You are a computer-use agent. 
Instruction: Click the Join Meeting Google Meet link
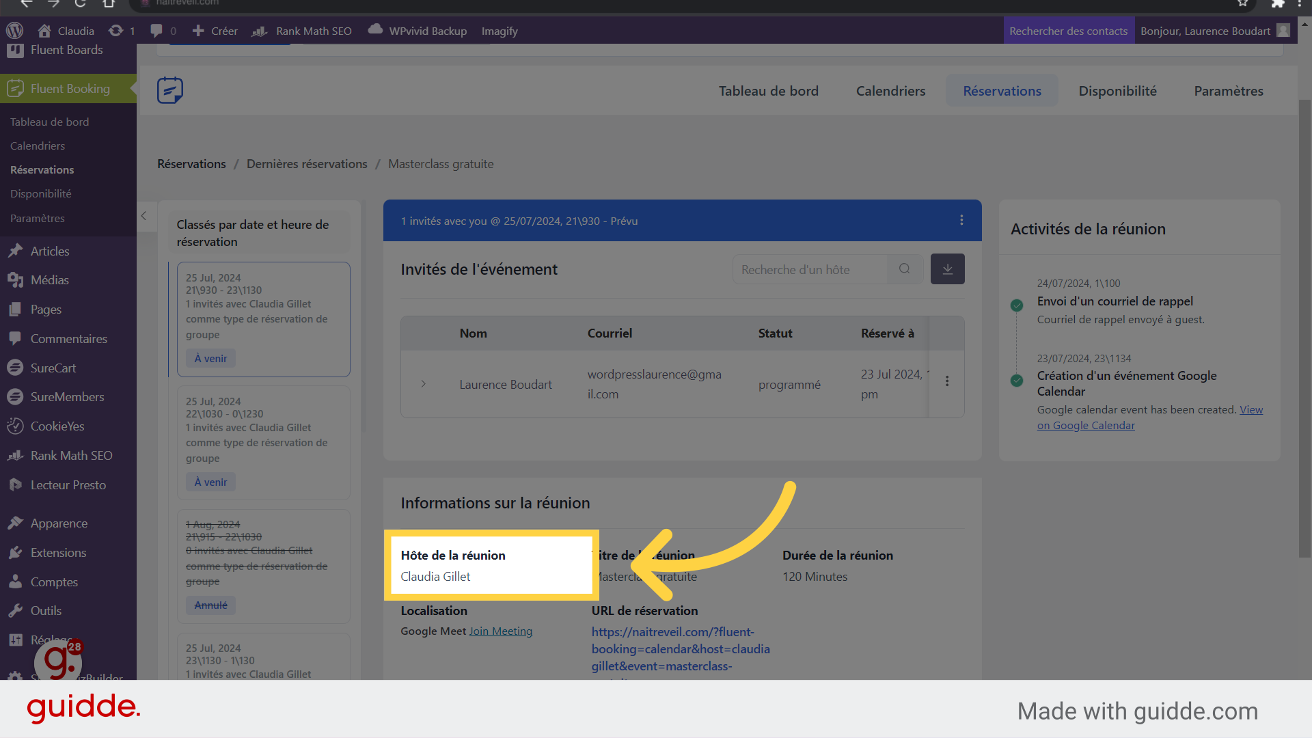pos(500,631)
